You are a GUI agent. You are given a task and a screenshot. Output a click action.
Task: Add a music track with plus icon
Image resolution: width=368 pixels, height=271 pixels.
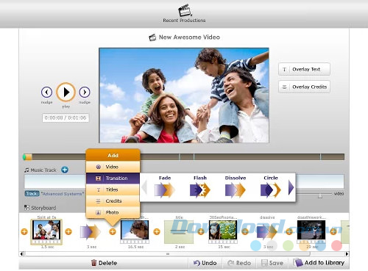point(65,170)
